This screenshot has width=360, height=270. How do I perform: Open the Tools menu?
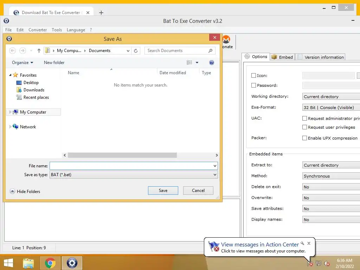pyautogui.click(x=57, y=30)
